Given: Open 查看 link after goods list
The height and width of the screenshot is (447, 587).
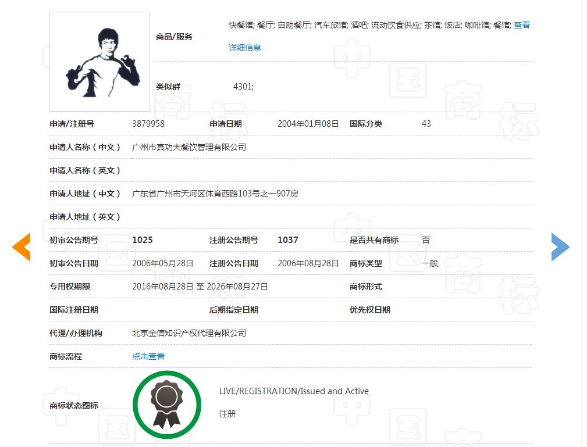Looking at the screenshot, I should 522,25.
